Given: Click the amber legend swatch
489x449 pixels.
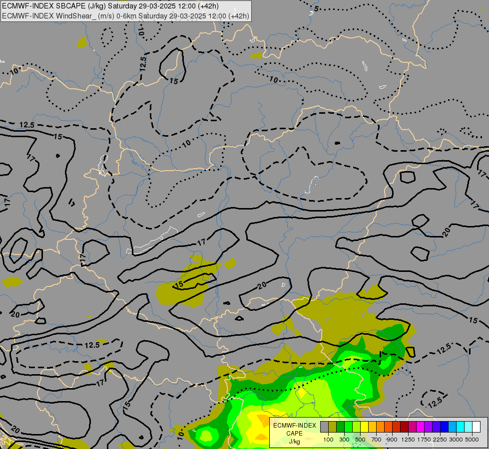Looking at the screenshot, I should pos(373,427).
